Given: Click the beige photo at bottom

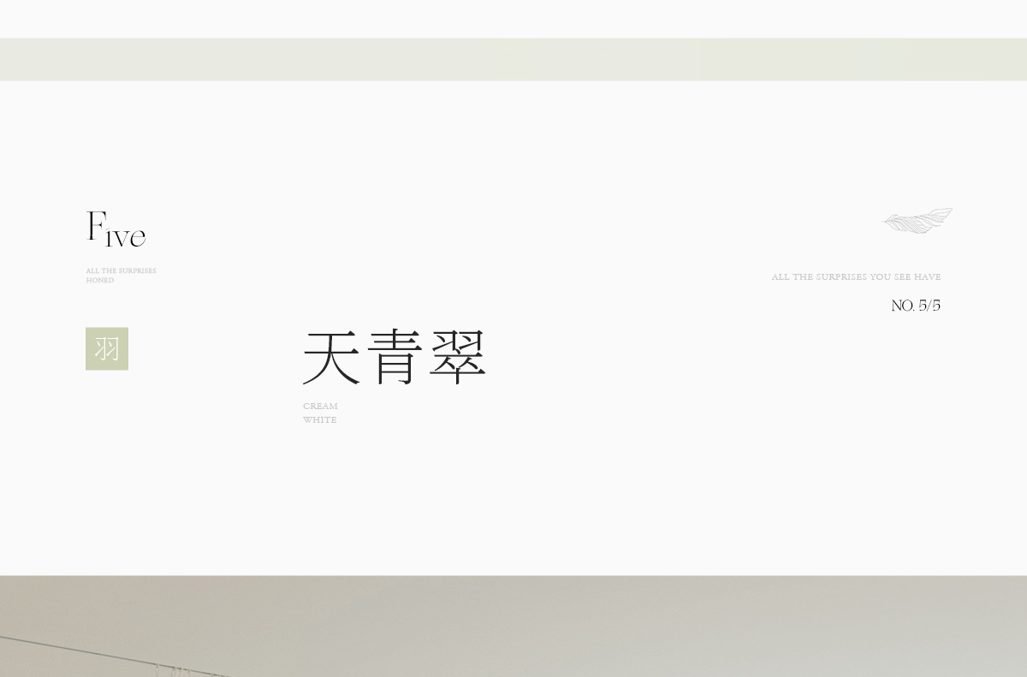Looking at the screenshot, I should click(x=513, y=627).
